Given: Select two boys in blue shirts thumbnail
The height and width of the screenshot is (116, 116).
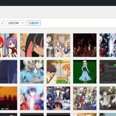Looking at the screenshot, I should pyautogui.click(x=32, y=72).
